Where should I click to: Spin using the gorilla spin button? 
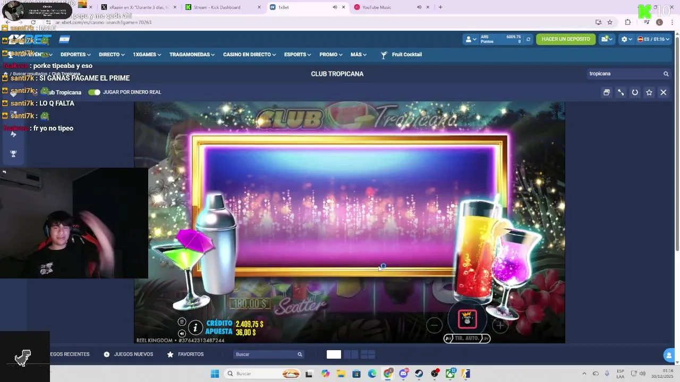pos(467,319)
